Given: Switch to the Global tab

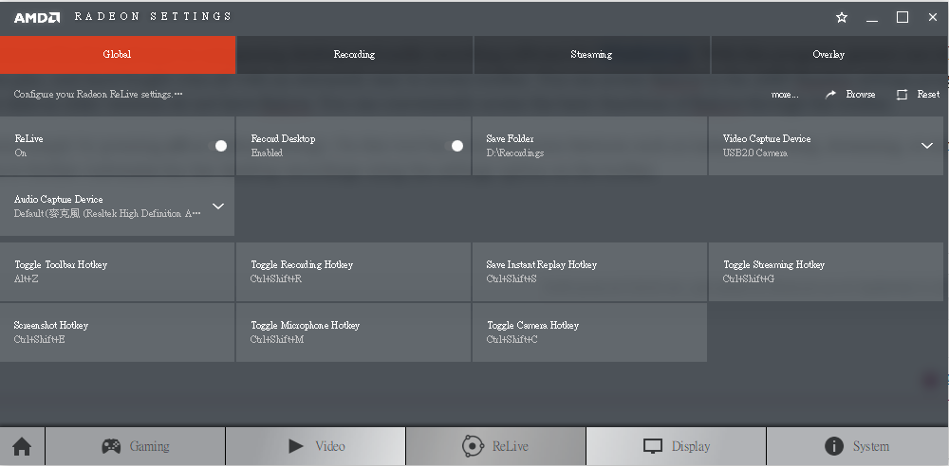Looking at the screenshot, I should pyautogui.click(x=118, y=54).
